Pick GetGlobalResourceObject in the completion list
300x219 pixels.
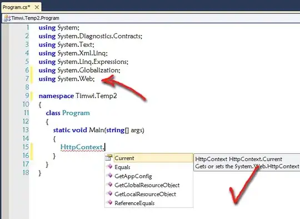tap(147, 185)
